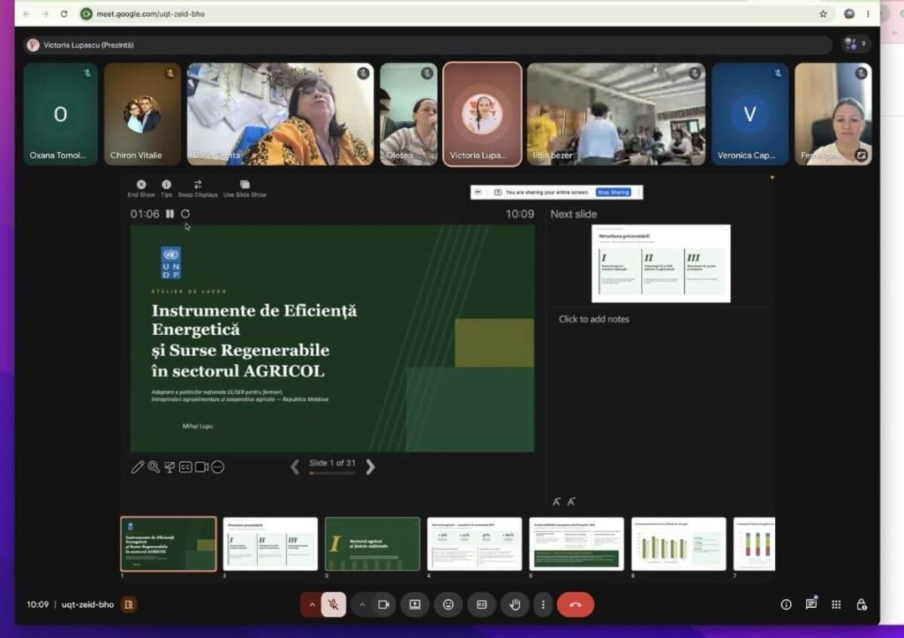Select Oxana Tomoi participant tile
Image resolution: width=904 pixels, height=638 pixels.
coord(61,114)
